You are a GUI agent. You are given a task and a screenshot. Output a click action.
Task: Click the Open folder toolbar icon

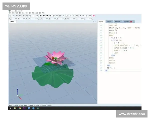13,15
